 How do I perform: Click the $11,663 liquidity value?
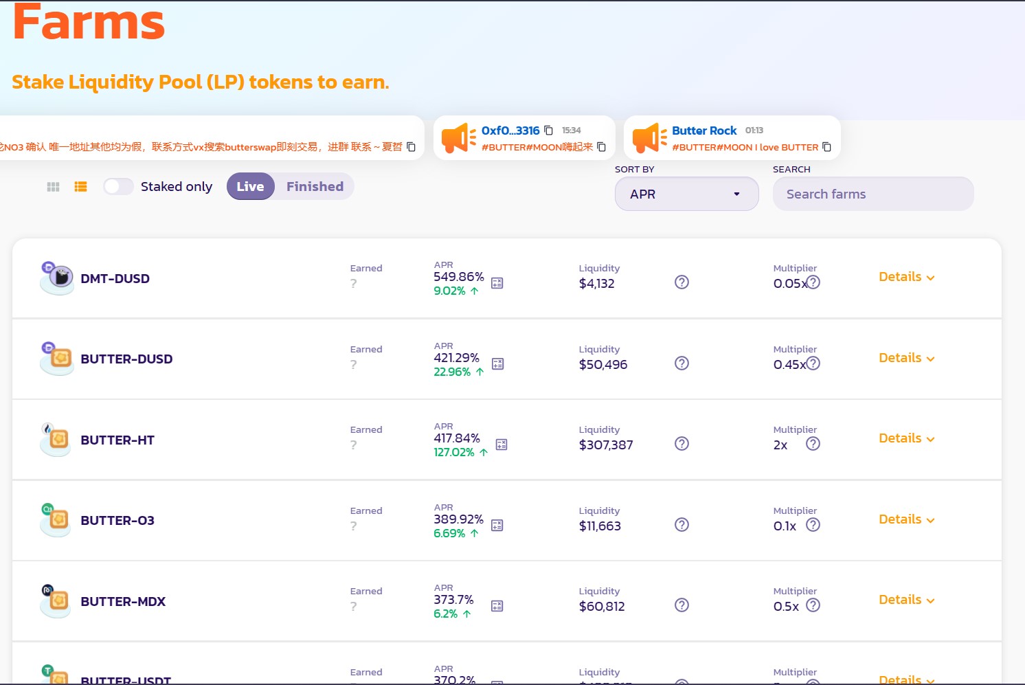[600, 526]
